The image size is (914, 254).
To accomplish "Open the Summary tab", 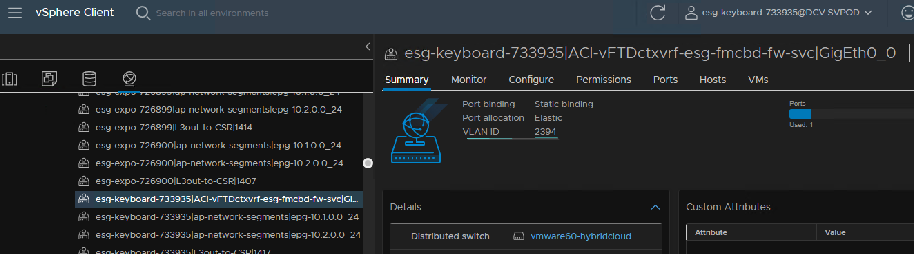I will [x=407, y=80].
